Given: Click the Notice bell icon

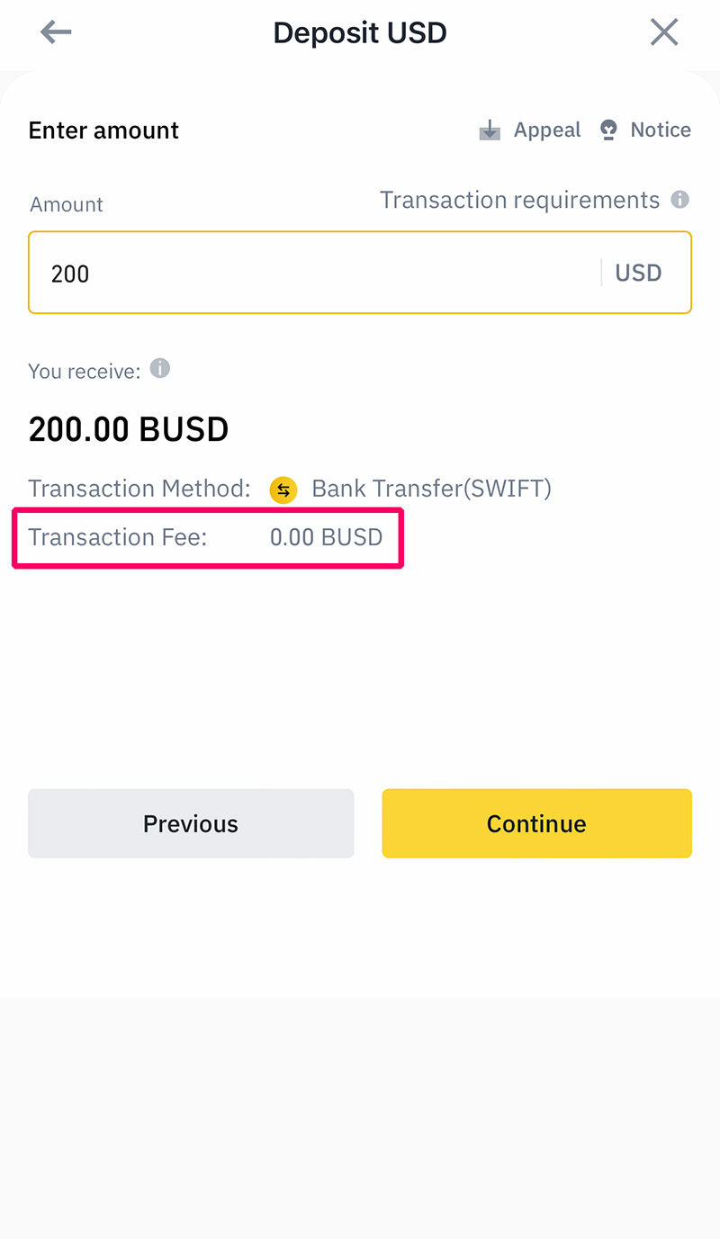Looking at the screenshot, I should pos(608,129).
